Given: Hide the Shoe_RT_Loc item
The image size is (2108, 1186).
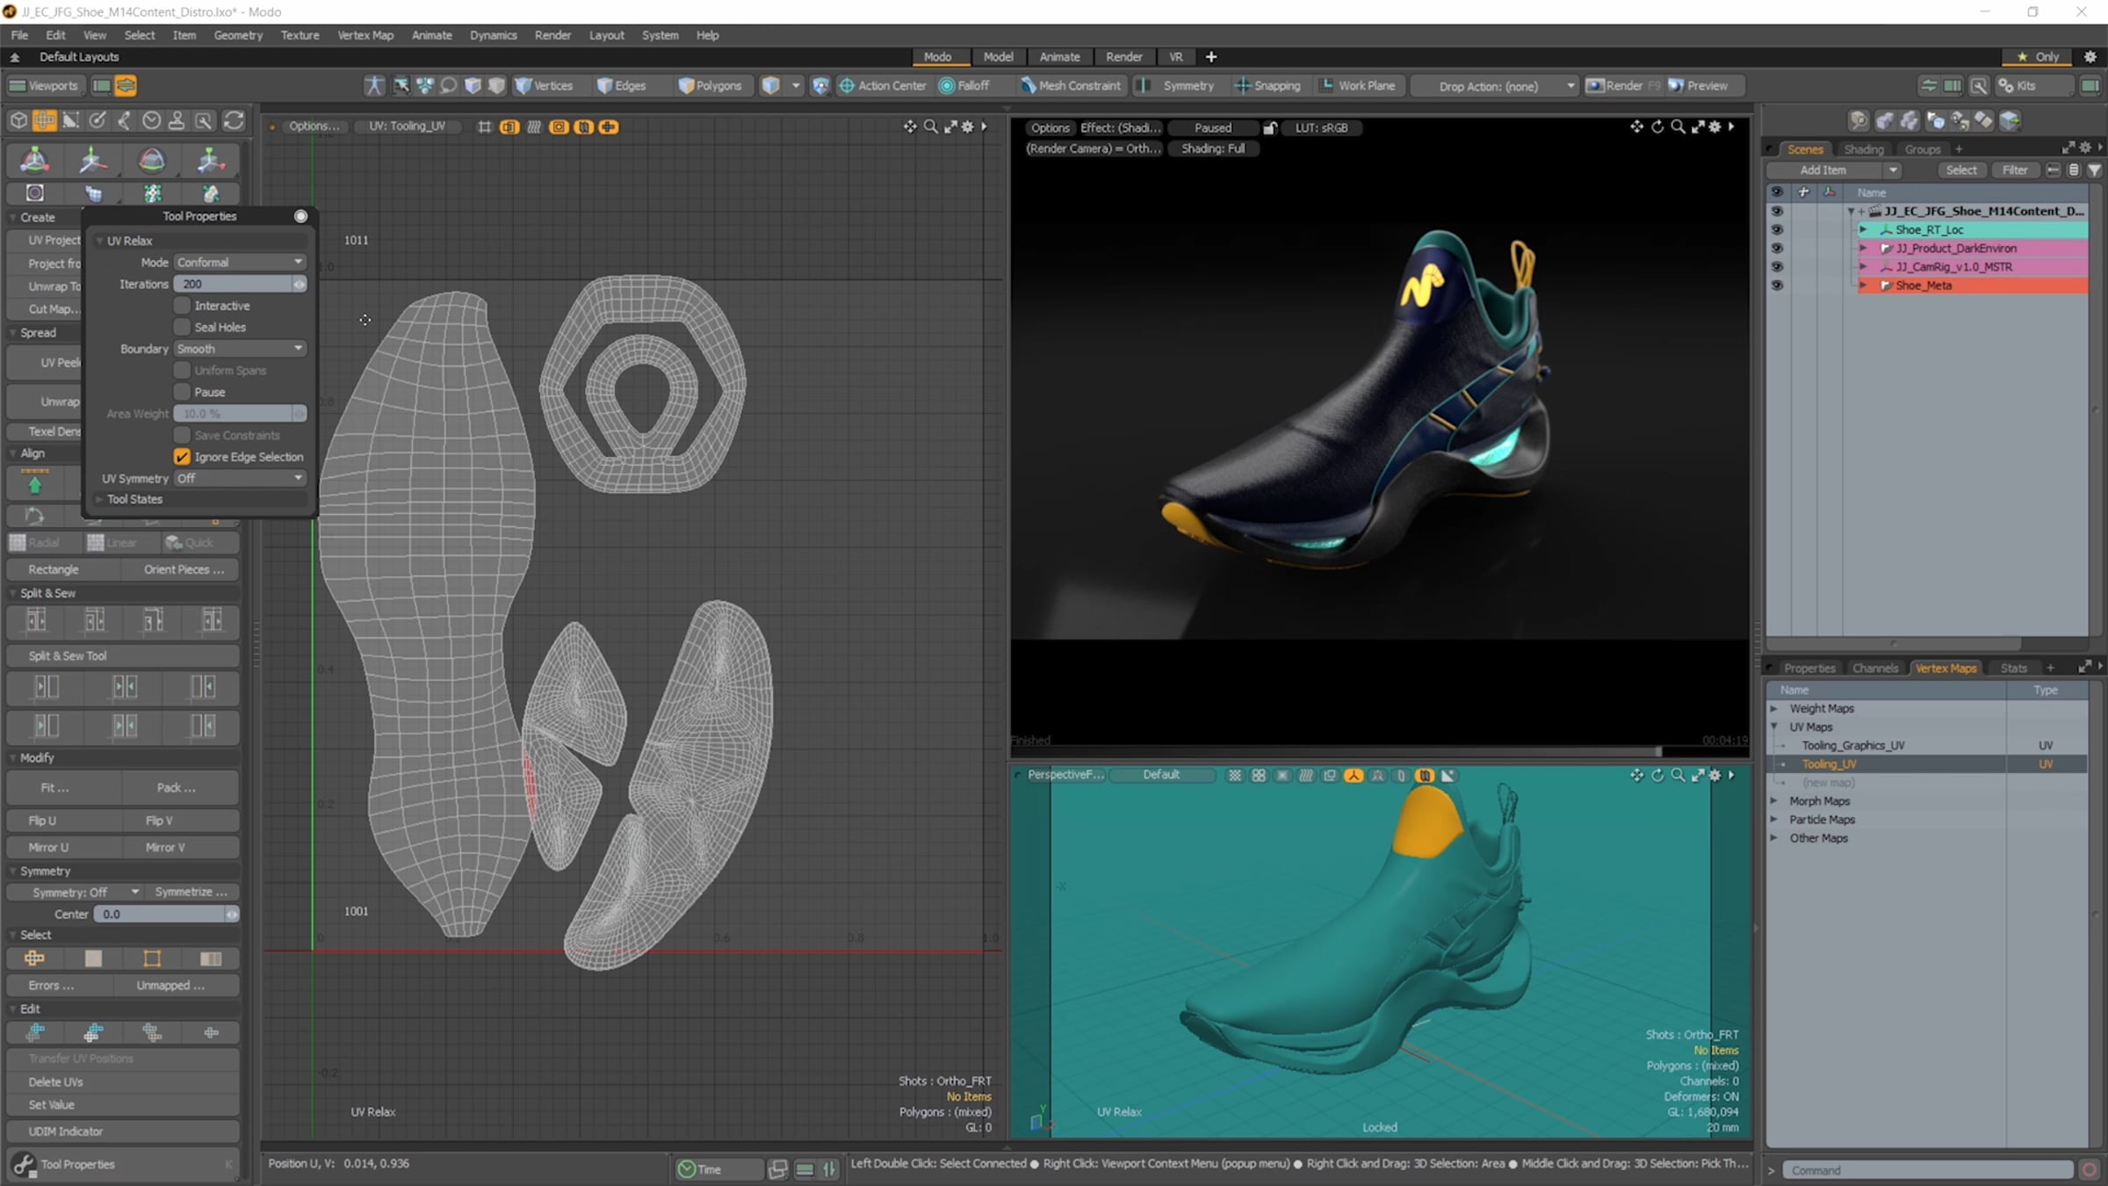Looking at the screenshot, I should click(x=1777, y=229).
